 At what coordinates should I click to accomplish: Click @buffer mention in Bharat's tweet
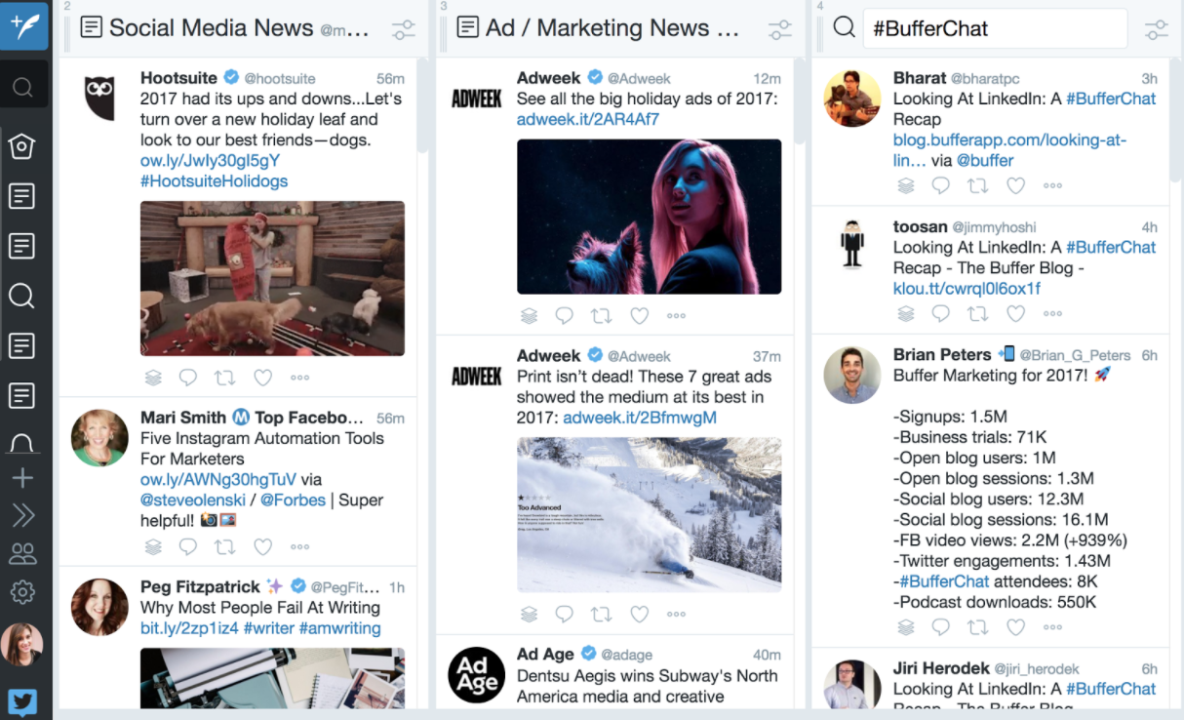(x=985, y=160)
